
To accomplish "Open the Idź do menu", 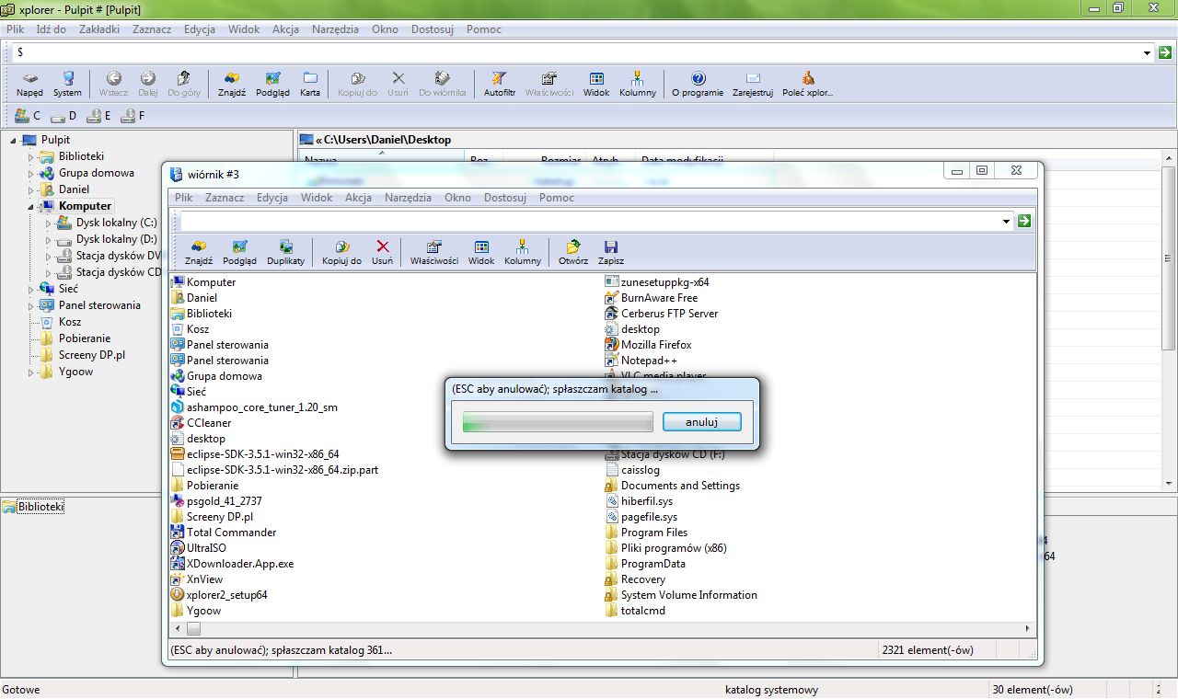I will (52, 29).
